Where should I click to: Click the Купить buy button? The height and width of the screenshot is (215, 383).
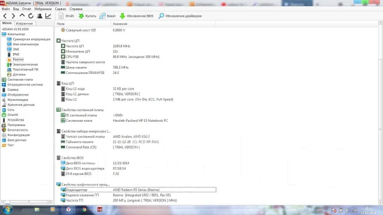point(87,16)
